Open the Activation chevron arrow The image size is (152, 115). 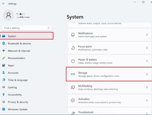[x=147, y=100]
